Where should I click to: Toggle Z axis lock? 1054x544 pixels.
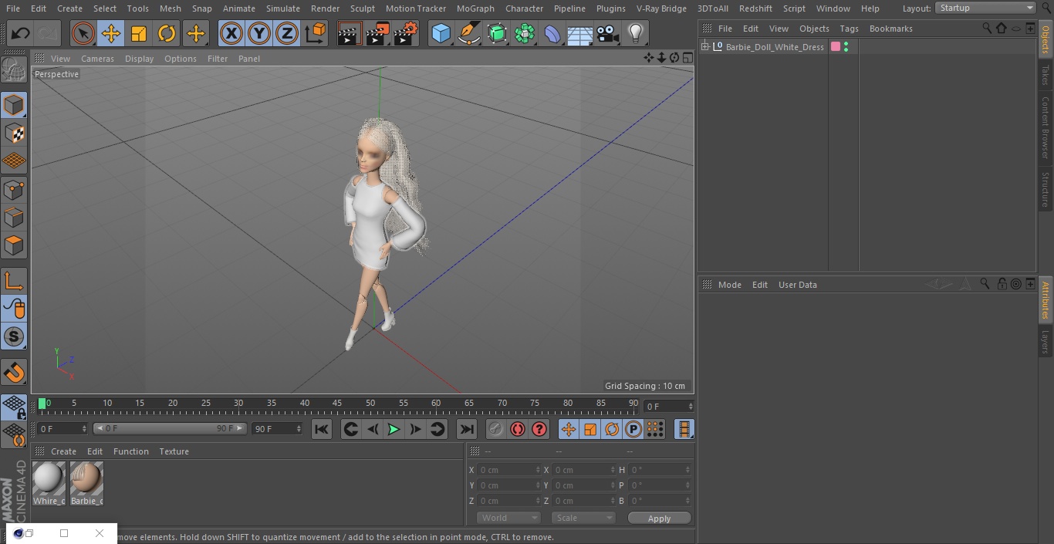tap(287, 33)
